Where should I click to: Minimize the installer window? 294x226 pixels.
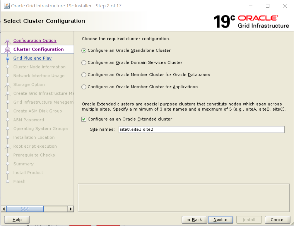pos(251,6)
